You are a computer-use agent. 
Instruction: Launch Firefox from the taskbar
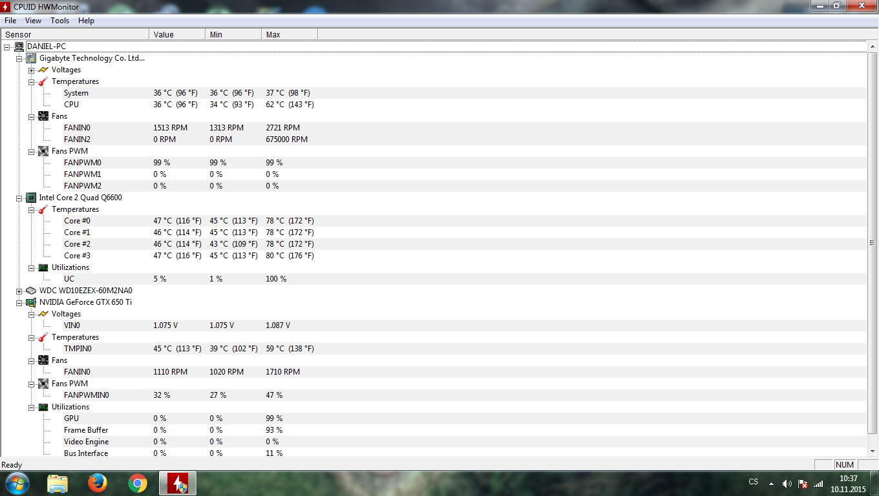tap(98, 483)
